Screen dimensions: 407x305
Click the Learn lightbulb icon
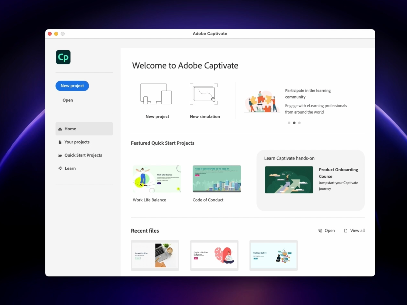(x=60, y=168)
